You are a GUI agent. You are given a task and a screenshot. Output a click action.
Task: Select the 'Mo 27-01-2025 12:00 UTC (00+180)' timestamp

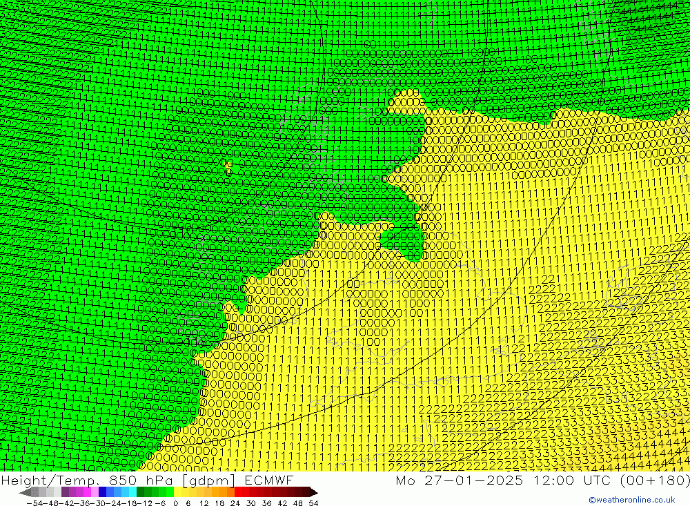click(x=542, y=480)
